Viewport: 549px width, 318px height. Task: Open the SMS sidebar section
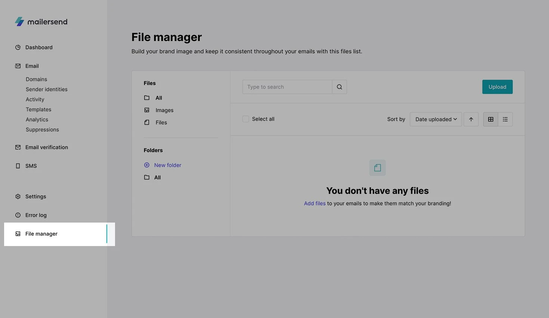pos(31,166)
